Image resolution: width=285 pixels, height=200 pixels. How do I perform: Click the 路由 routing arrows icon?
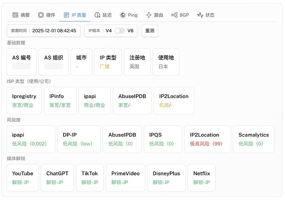point(149,15)
